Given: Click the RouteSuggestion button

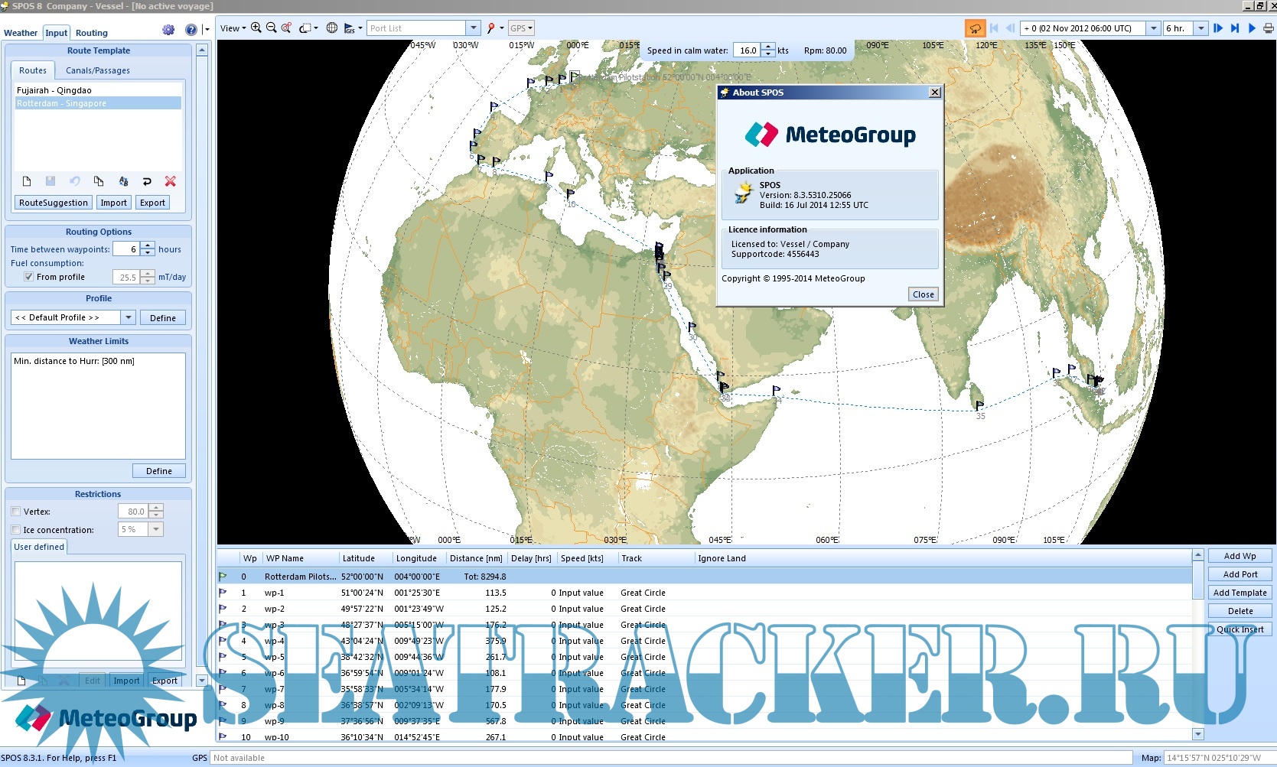Looking at the screenshot, I should coord(54,203).
